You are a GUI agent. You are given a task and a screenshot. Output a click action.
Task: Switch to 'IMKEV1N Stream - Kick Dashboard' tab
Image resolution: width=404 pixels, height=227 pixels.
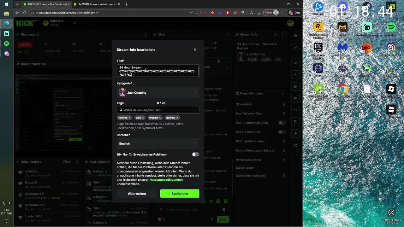pos(47,4)
